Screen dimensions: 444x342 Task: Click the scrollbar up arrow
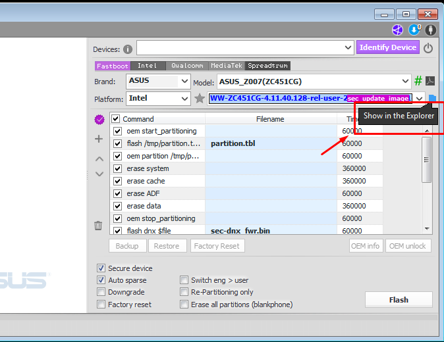coord(427,131)
